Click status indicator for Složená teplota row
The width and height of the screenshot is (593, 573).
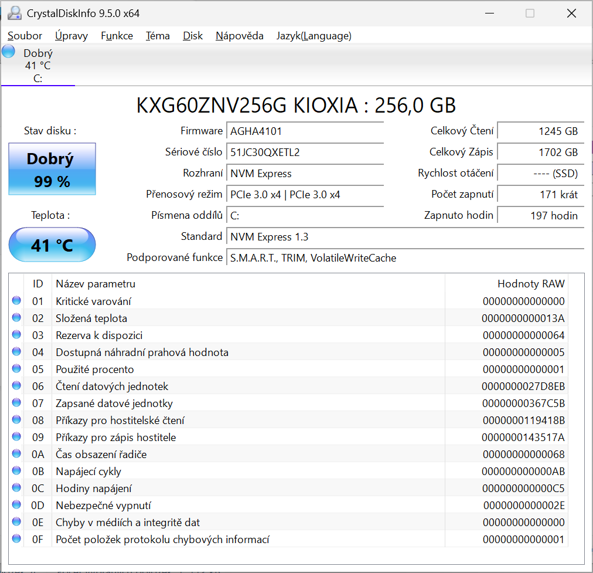tap(17, 318)
